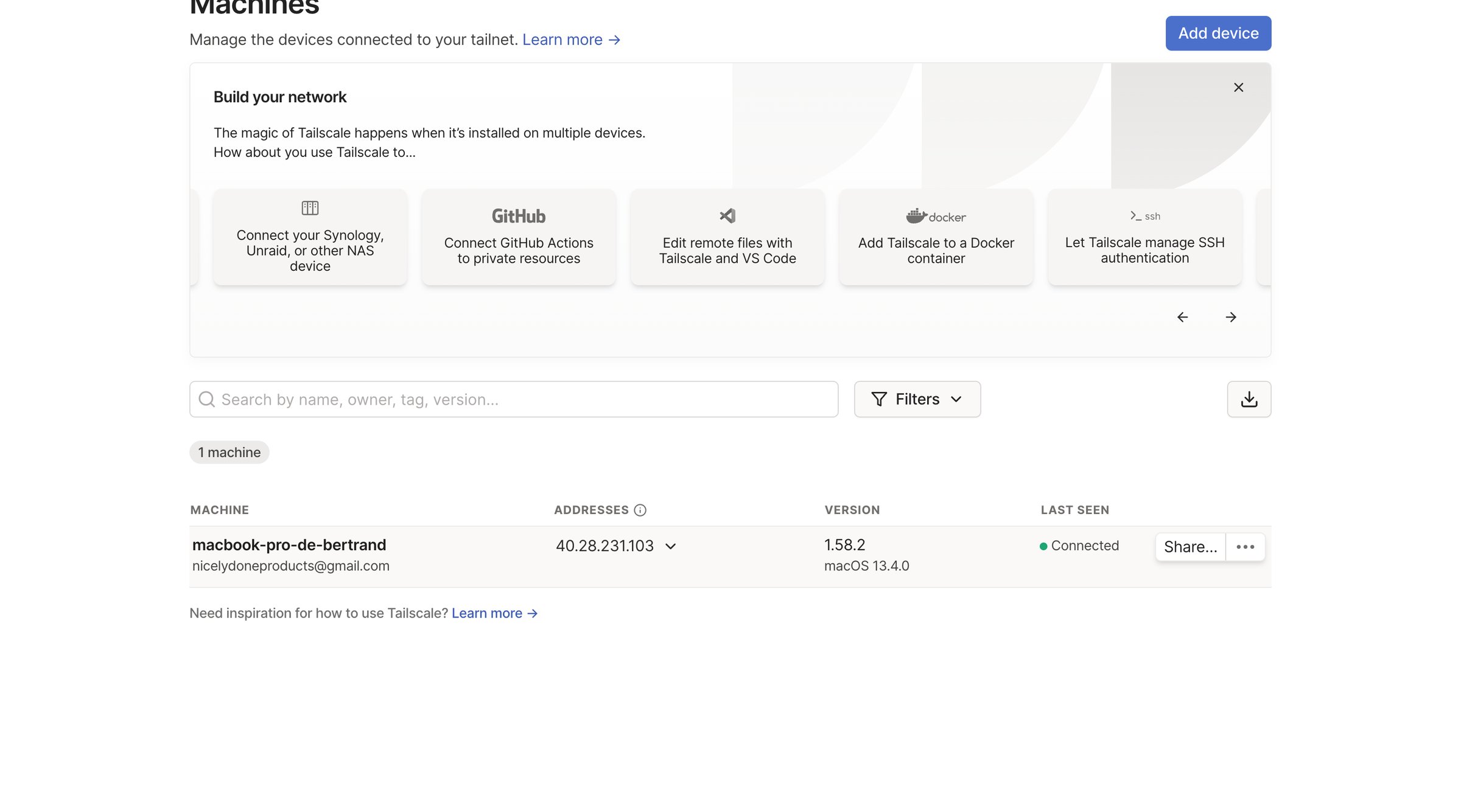Image resolution: width=1461 pixels, height=808 pixels.
Task: Open the Edit remote files with VS Code card
Action: click(x=727, y=237)
